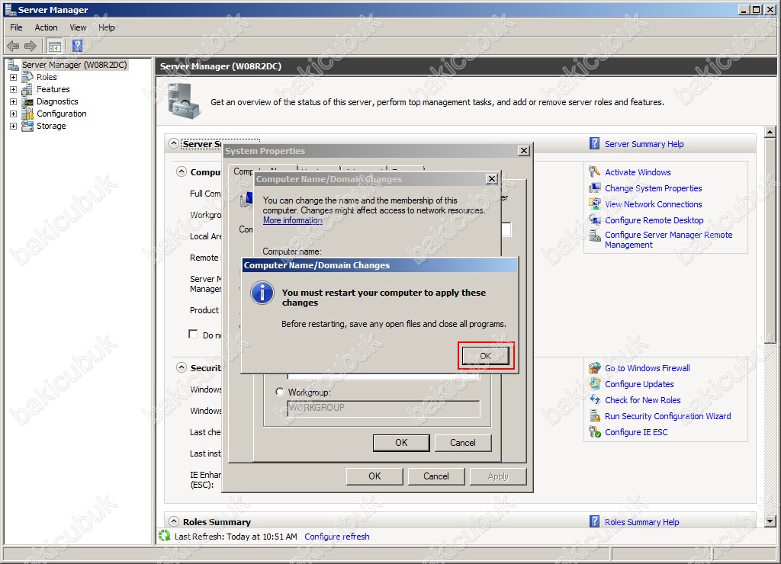Click the Activate Windows keys icon
The height and width of the screenshot is (564, 781).
pos(594,172)
